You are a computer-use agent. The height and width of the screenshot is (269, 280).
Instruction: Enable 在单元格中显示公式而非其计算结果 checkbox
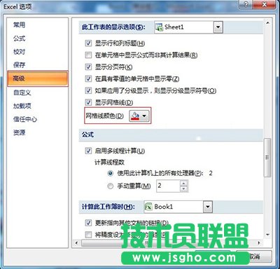[88, 55]
